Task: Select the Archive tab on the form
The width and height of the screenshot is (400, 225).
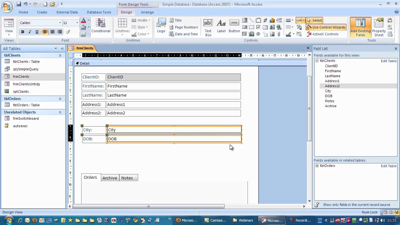Action: pos(110,178)
